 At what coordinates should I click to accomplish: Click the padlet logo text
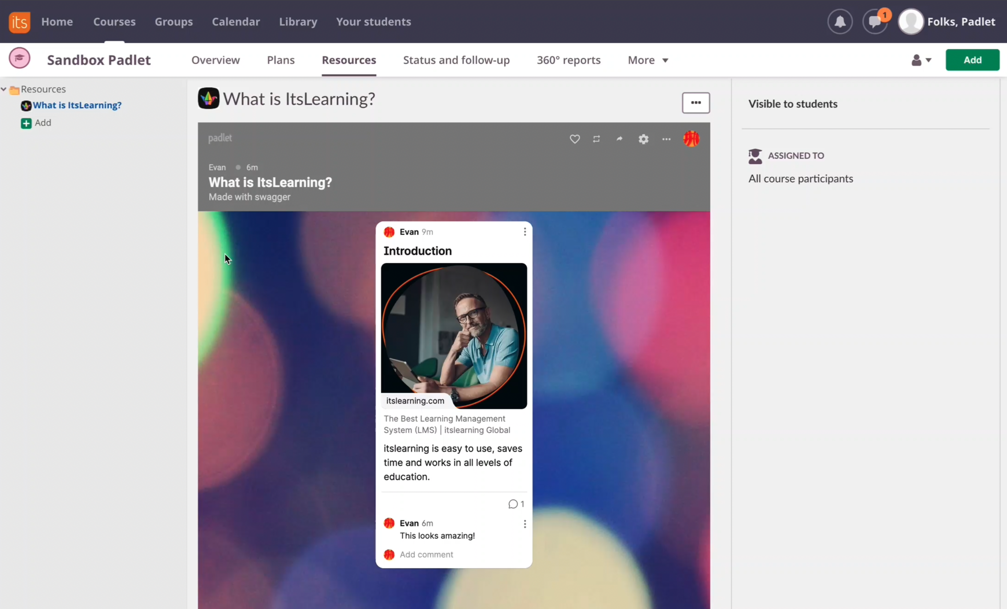click(x=220, y=138)
